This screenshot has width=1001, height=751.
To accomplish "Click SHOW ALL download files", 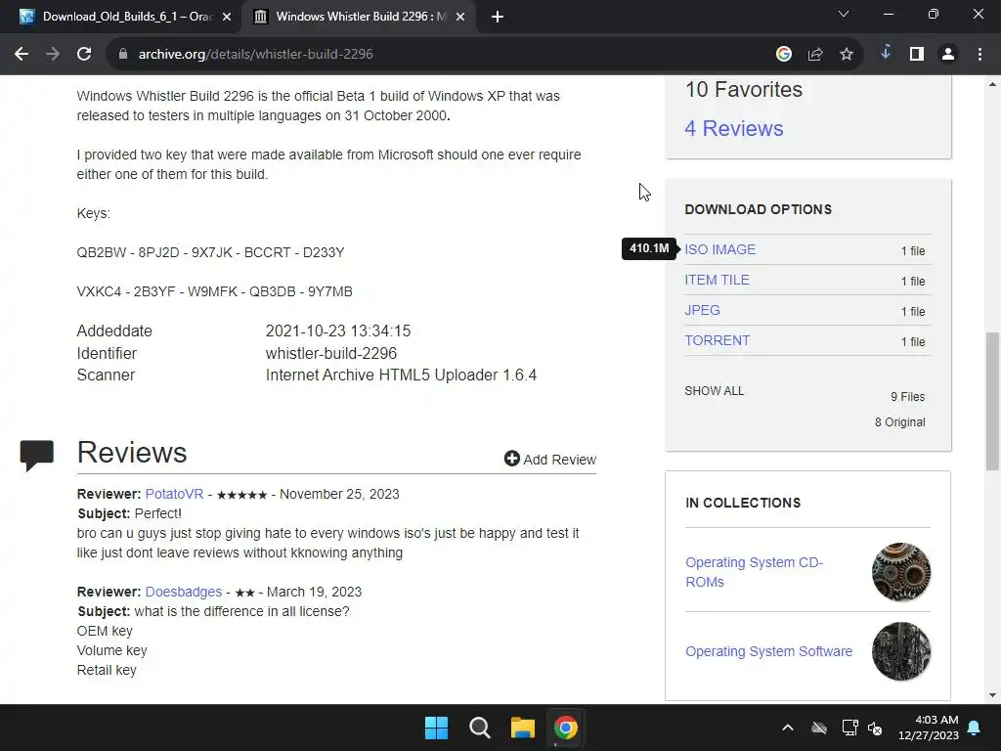I will pyautogui.click(x=714, y=391).
